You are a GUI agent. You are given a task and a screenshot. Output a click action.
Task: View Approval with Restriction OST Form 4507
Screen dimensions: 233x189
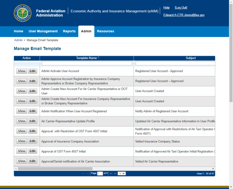point(22,131)
